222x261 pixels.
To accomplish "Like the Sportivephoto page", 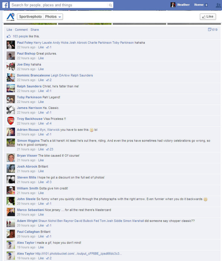I will click(x=208, y=17).
